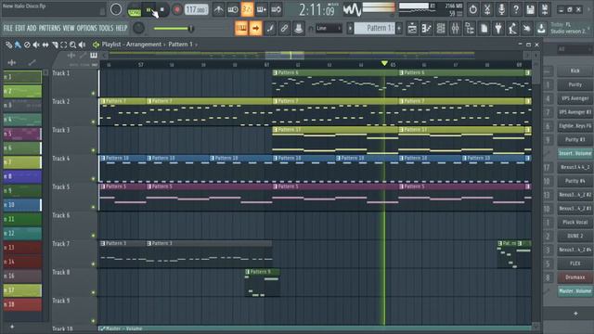Screen dimensions: 594x334
Task: Click the tempo 117 BPM field
Action: tap(196, 10)
